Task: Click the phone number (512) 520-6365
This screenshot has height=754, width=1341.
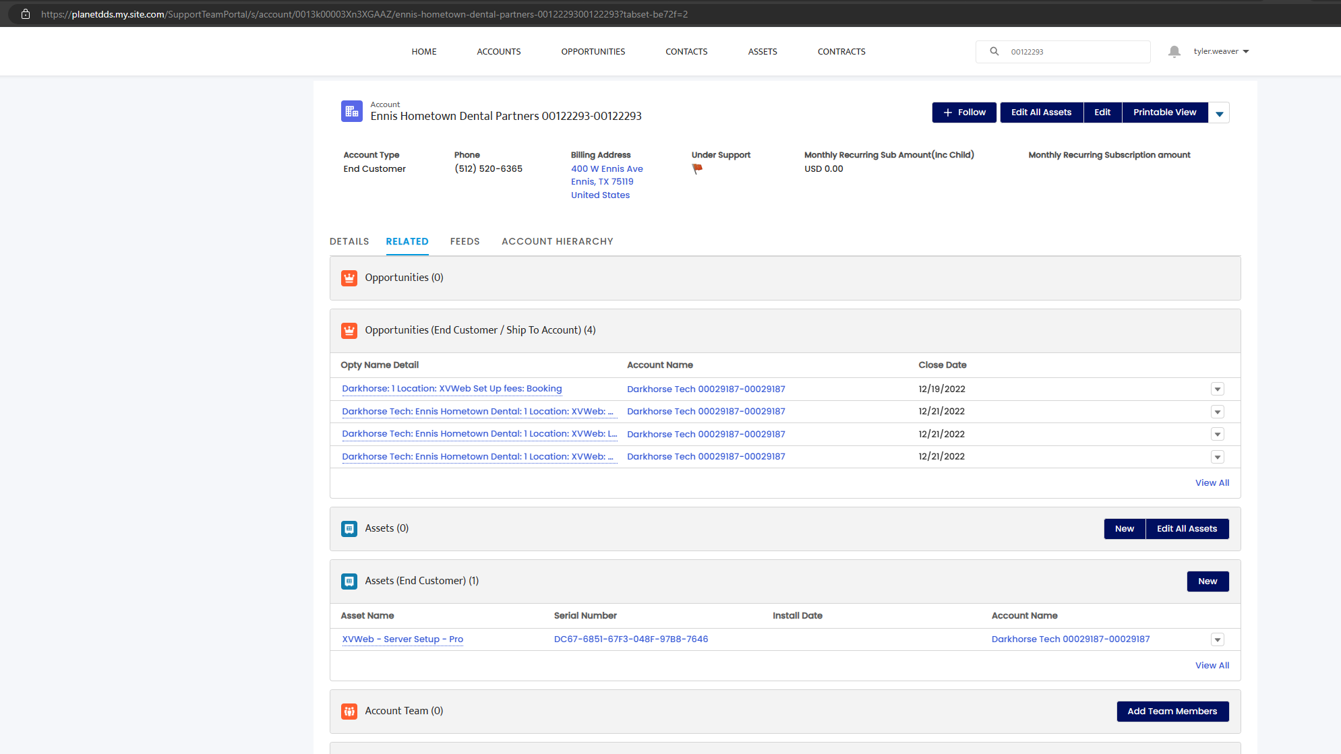Action: pyautogui.click(x=488, y=169)
